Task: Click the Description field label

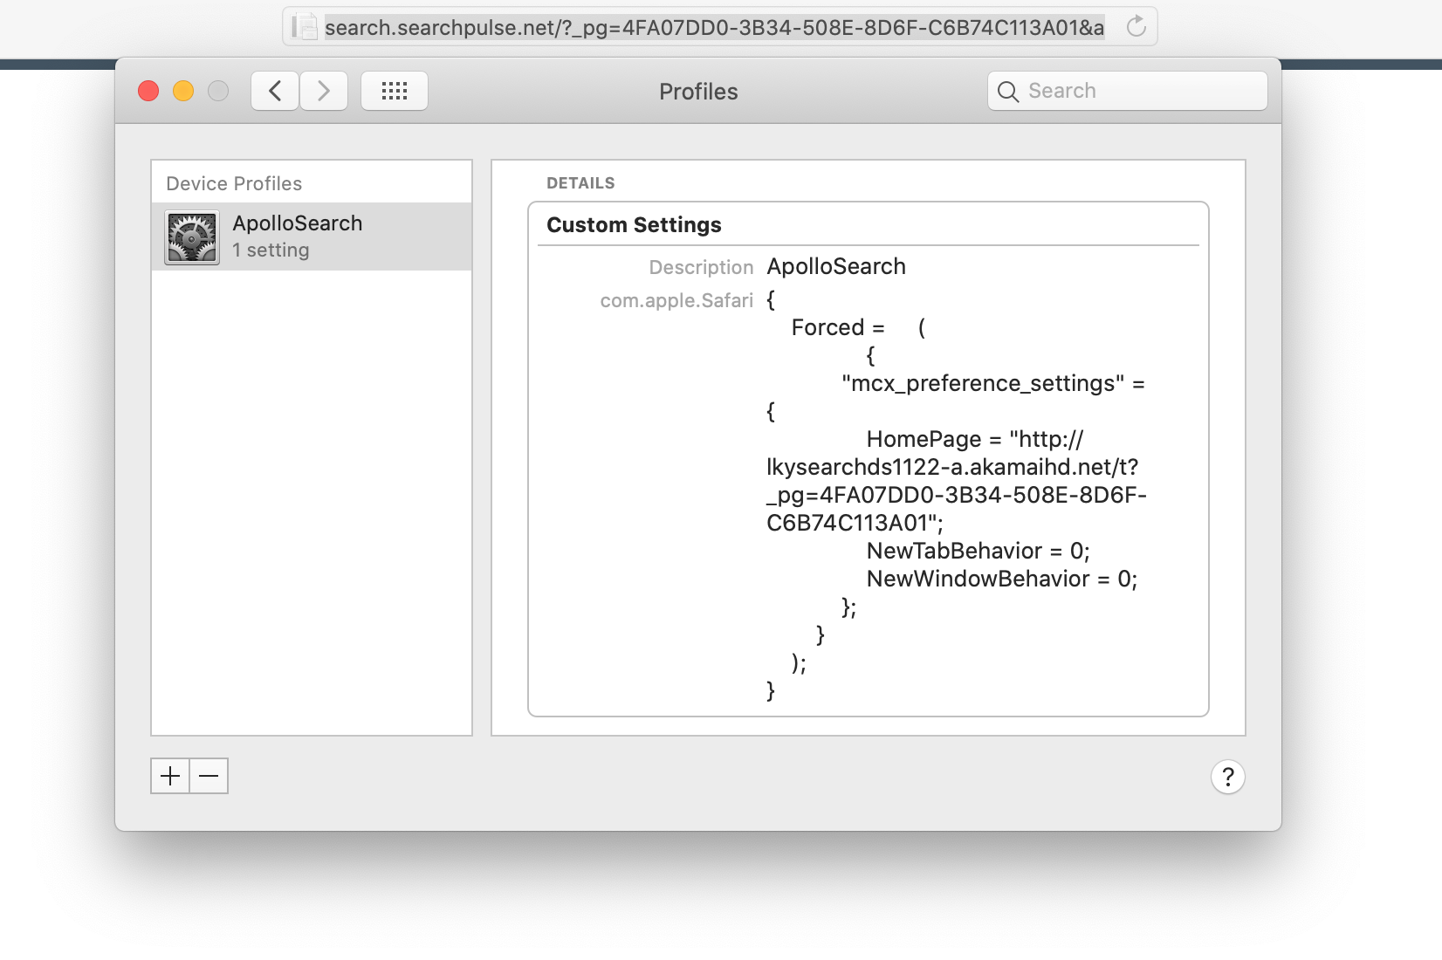Action: pyautogui.click(x=701, y=267)
